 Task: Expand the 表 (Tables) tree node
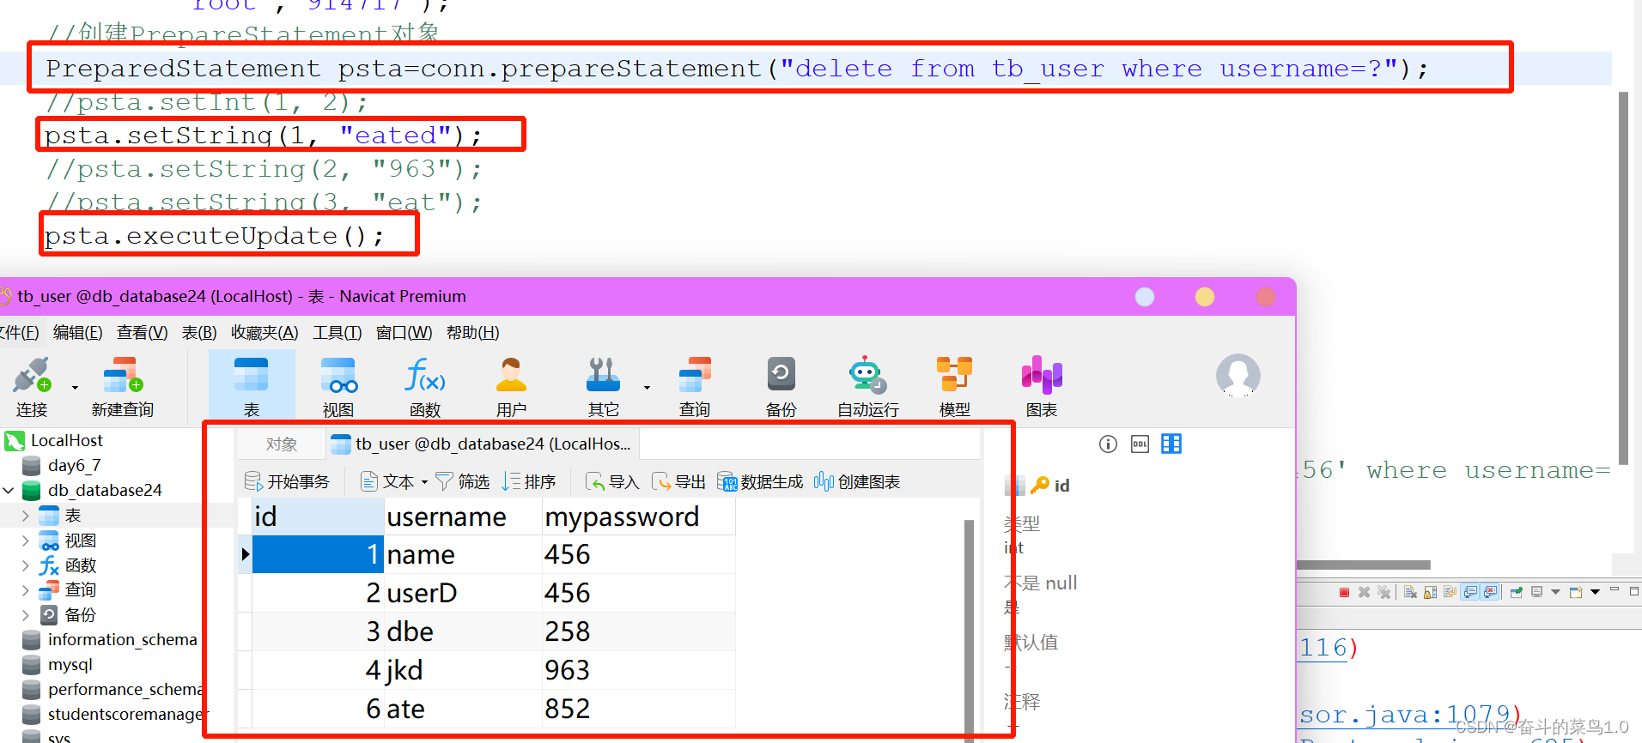pyautogui.click(x=25, y=516)
